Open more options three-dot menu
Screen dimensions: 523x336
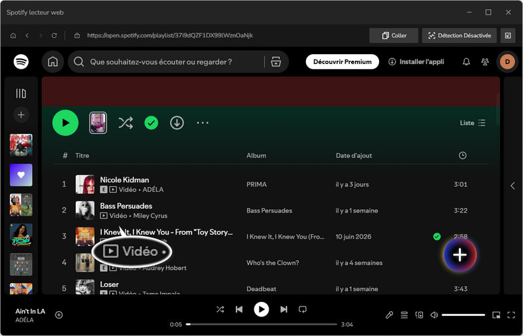pyautogui.click(x=203, y=123)
